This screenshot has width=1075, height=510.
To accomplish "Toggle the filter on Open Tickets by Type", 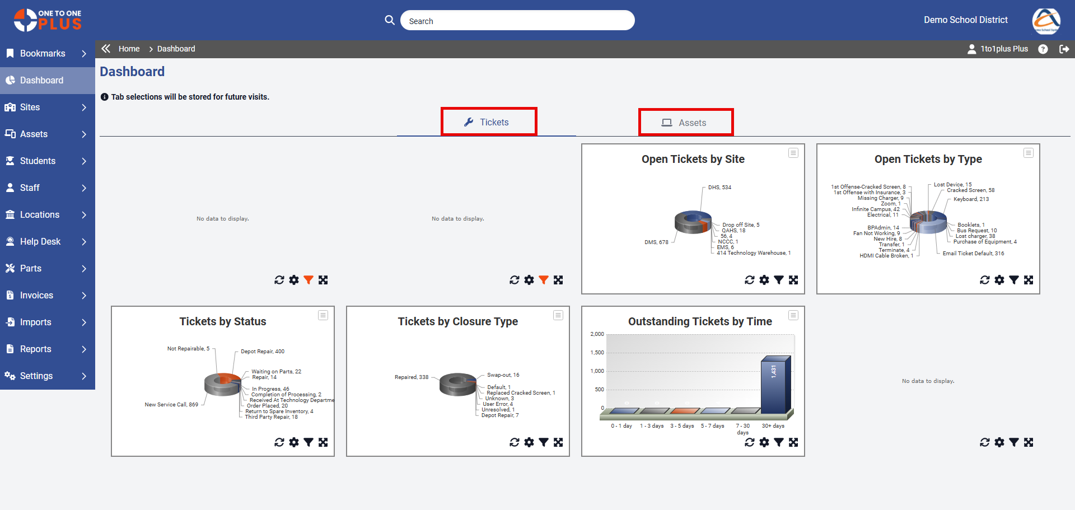I will click(x=1014, y=280).
